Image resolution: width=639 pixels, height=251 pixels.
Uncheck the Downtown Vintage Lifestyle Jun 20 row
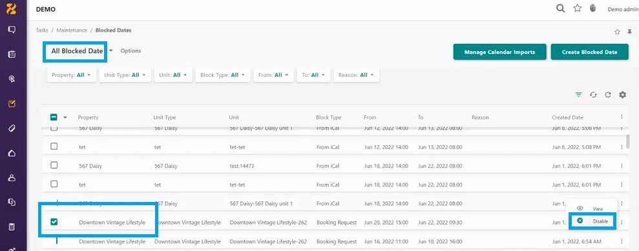(54, 222)
